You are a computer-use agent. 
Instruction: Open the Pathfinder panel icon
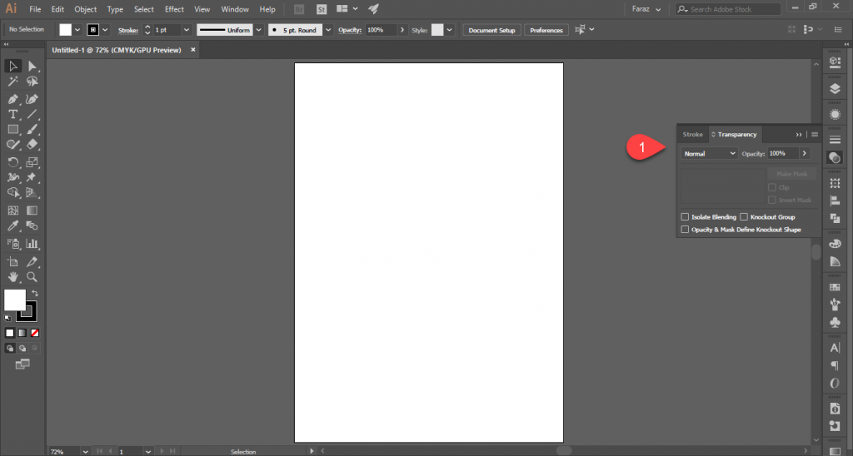[x=835, y=218]
